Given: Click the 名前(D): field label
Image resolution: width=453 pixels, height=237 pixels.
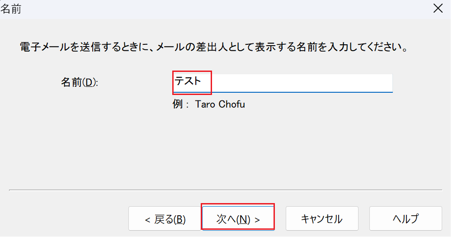Looking at the screenshot, I should tap(80, 83).
